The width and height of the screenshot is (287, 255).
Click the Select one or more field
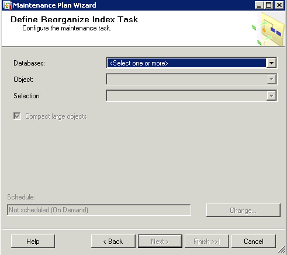pyautogui.click(x=186, y=63)
